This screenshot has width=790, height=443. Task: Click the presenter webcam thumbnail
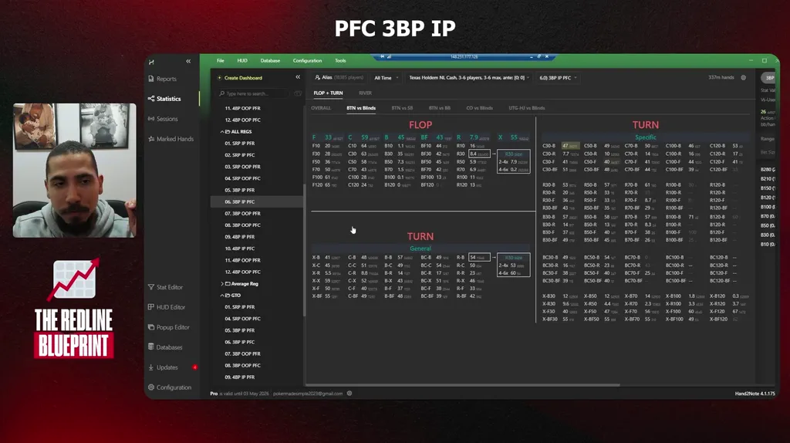pyautogui.click(x=75, y=171)
